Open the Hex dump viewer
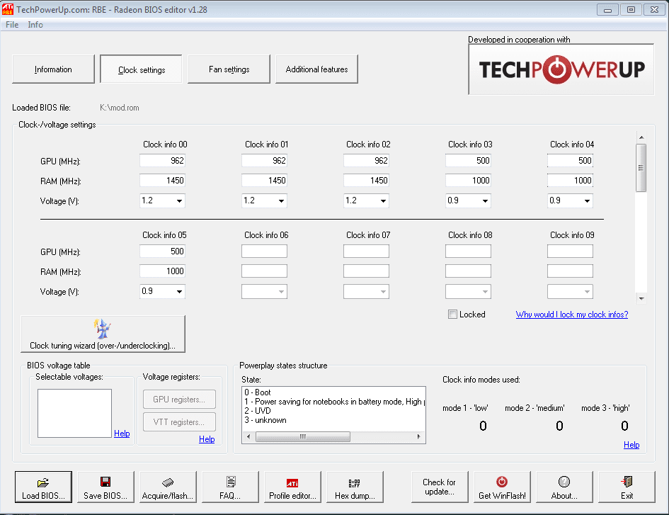The image size is (669, 515). [355, 487]
